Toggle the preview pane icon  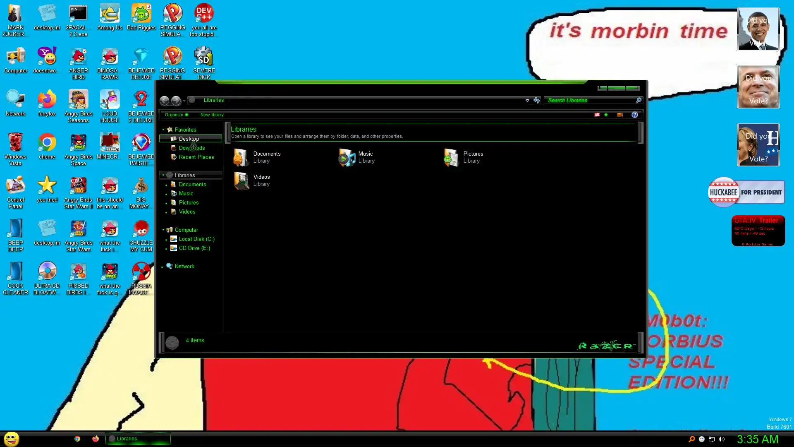619,115
